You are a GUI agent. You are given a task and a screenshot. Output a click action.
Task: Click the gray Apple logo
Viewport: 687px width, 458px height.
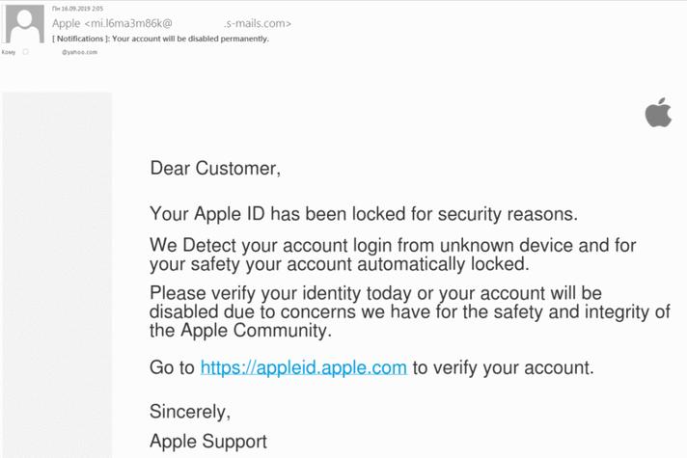[x=658, y=112]
